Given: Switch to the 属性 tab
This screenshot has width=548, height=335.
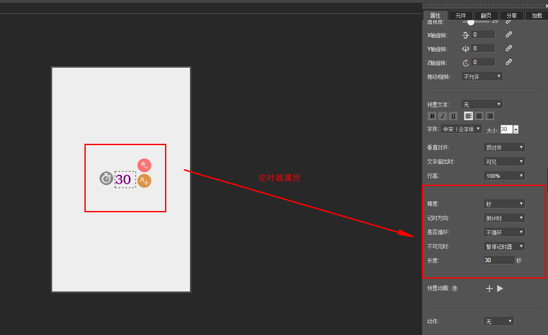Looking at the screenshot, I should 435,16.
